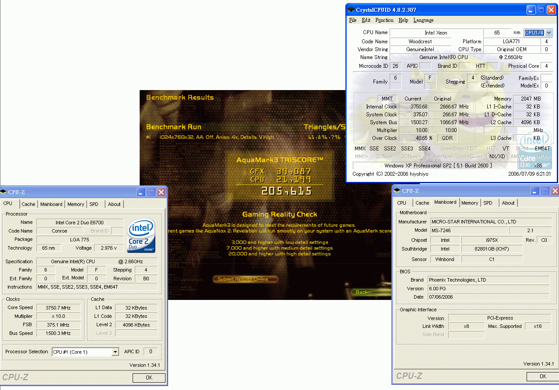
Task: Open the Edit menu in CrystalCPUID
Action: [x=366, y=20]
